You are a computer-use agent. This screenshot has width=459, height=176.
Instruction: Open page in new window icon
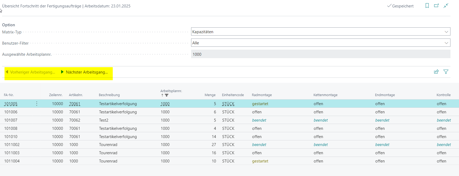coord(436,6)
